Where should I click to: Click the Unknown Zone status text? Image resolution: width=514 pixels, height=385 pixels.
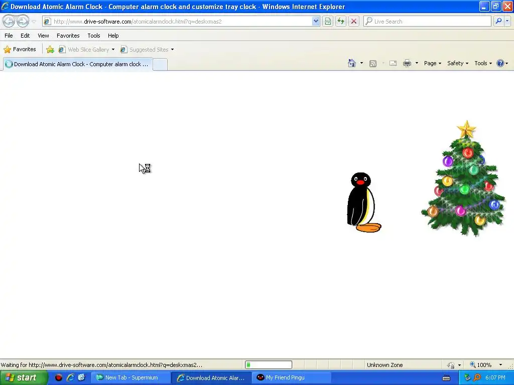pyautogui.click(x=384, y=365)
